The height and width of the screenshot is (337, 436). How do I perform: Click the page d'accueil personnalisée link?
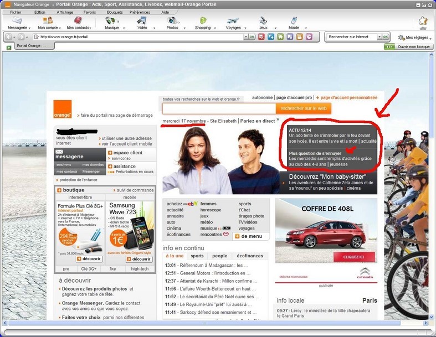click(x=348, y=97)
